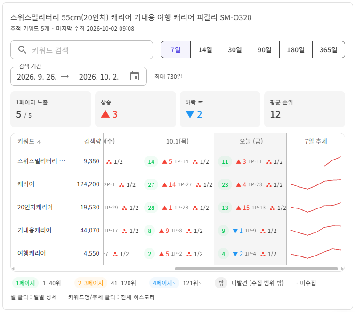Click the 7일 추세 column header
The image size is (355, 312).
[x=316, y=141]
